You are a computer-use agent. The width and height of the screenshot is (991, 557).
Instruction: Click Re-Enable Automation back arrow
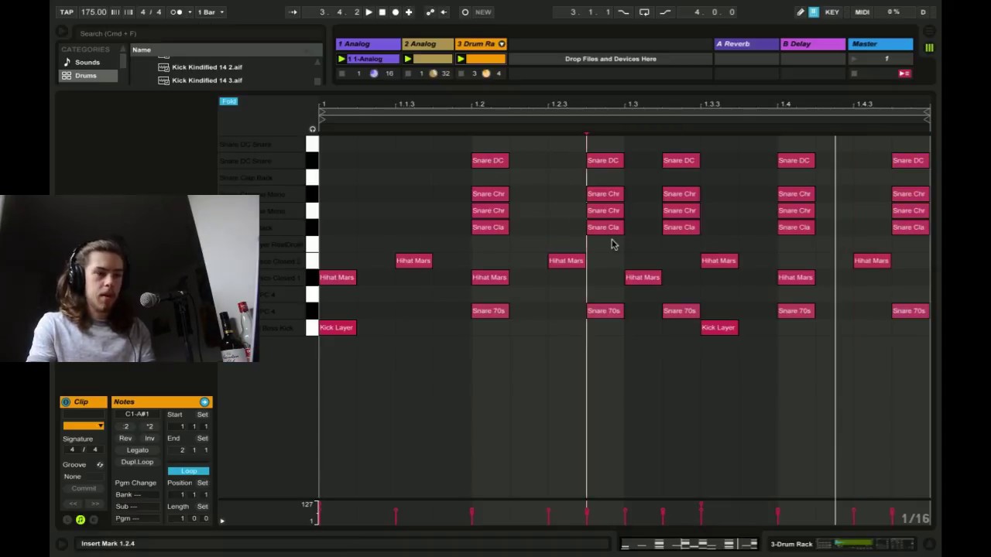(x=444, y=12)
